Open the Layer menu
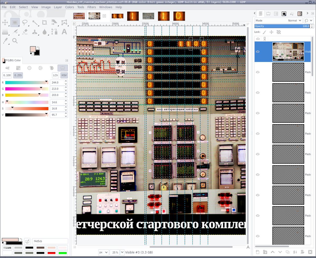The image size is (316, 258). (58, 7)
